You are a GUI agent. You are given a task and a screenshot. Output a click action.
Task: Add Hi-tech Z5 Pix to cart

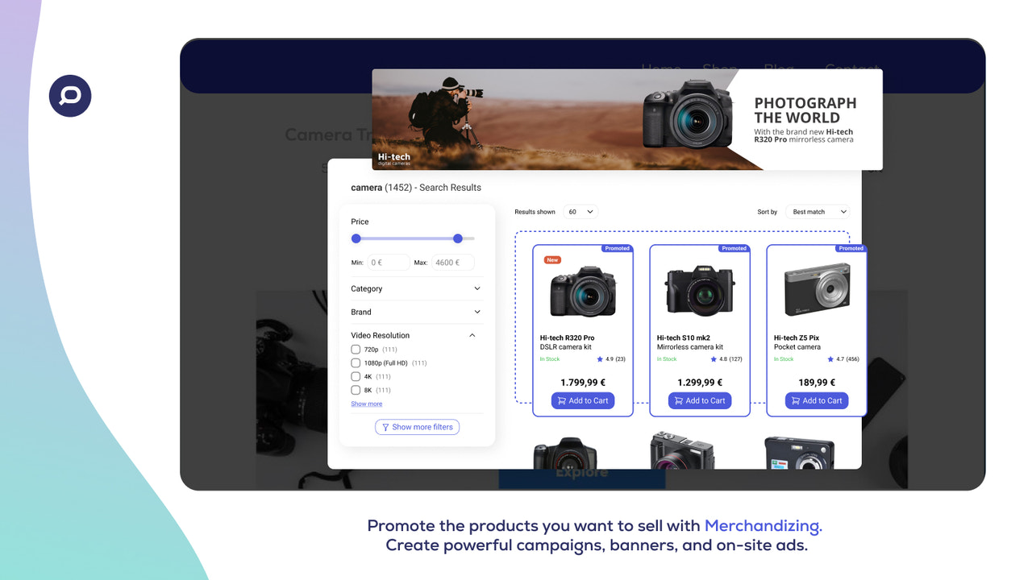[817, 400]
